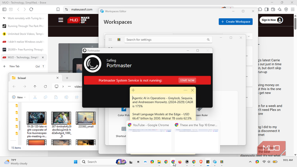Switch to 'Unlimited Stock Videos' tab

pyautogui.click(x=24, y=34)
